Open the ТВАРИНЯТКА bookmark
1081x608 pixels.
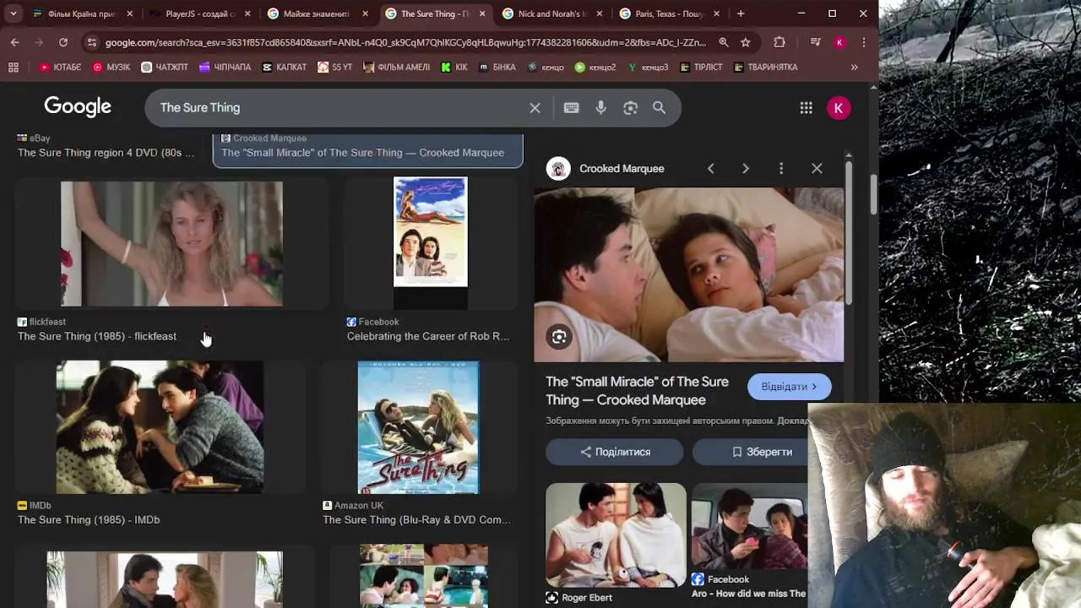[765, 68]
